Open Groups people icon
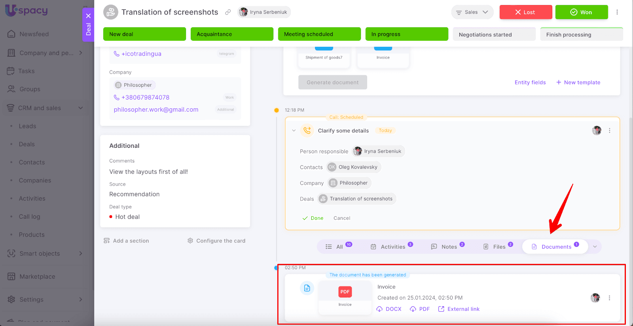633x326 pixels. coord(11,89)
